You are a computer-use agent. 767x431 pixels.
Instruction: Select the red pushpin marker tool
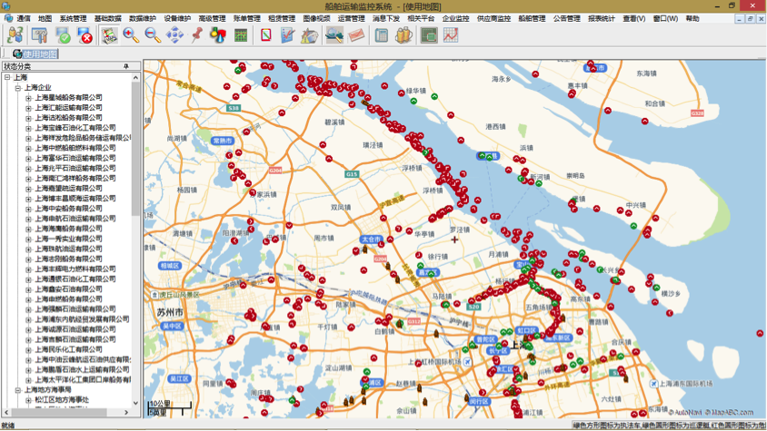[x=196, y=35]
